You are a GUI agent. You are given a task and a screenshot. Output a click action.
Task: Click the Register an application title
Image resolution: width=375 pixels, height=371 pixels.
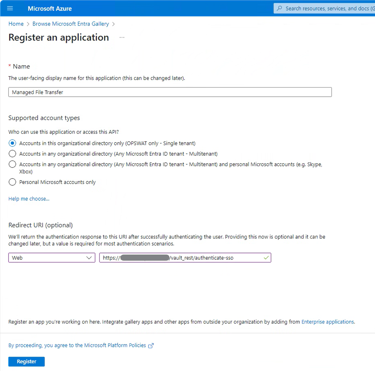click(x=59, y=38)
